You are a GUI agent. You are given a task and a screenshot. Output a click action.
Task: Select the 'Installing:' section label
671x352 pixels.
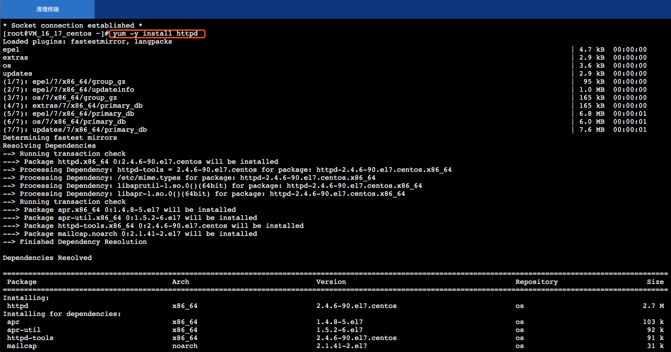coord(26,298)
